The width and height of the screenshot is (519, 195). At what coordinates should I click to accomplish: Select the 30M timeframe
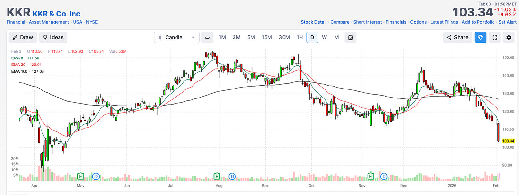click(285, 37)
